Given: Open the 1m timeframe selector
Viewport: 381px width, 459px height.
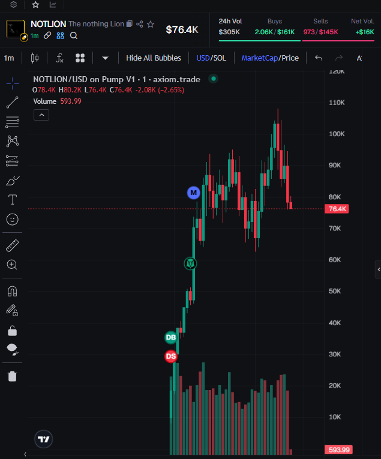Looking at the screenshot, I should click(9, 58).
